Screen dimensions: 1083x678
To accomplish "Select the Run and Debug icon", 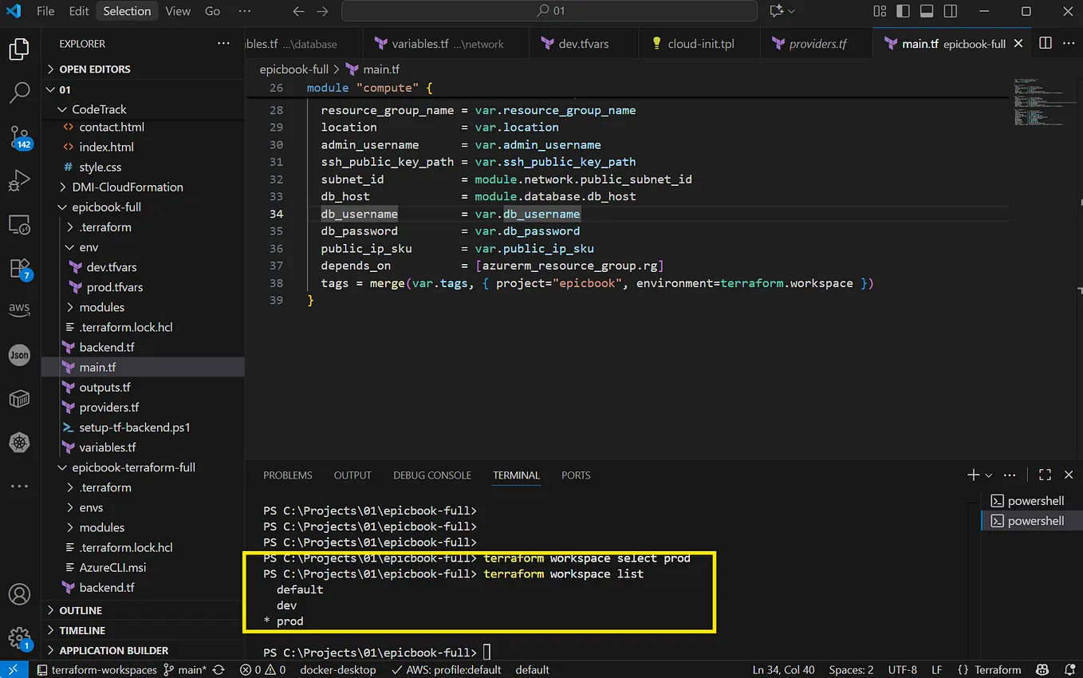I will (x=19, y=180).
